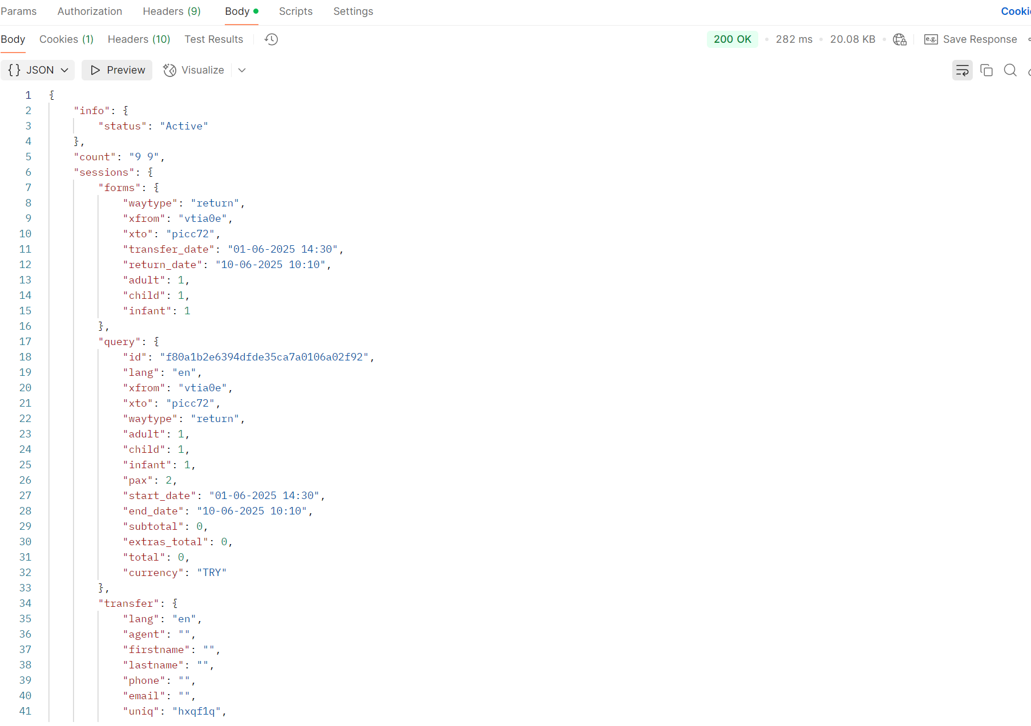The image size is (1031, 726).
Task: Click the network globe lock icon
Action: [x=900, y=39]
